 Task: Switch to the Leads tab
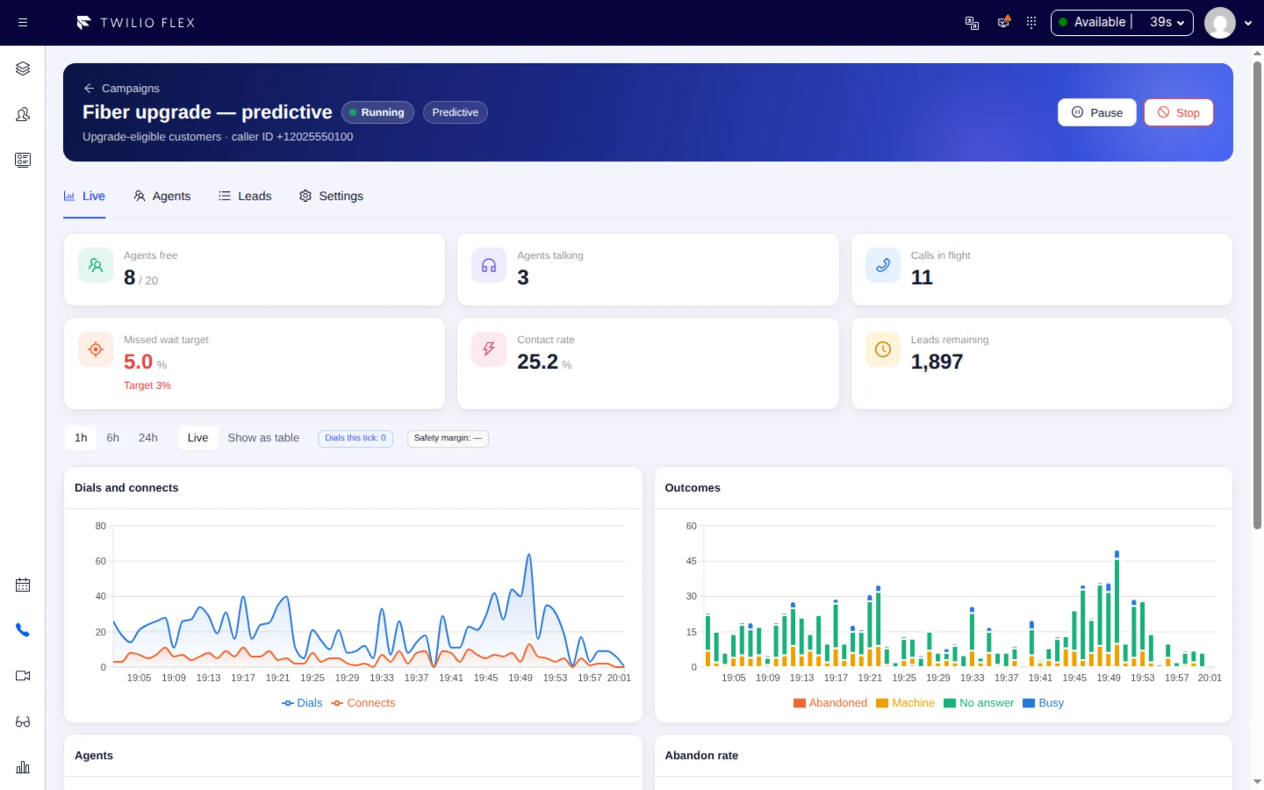pyautogui.click(x=245, y=196)
